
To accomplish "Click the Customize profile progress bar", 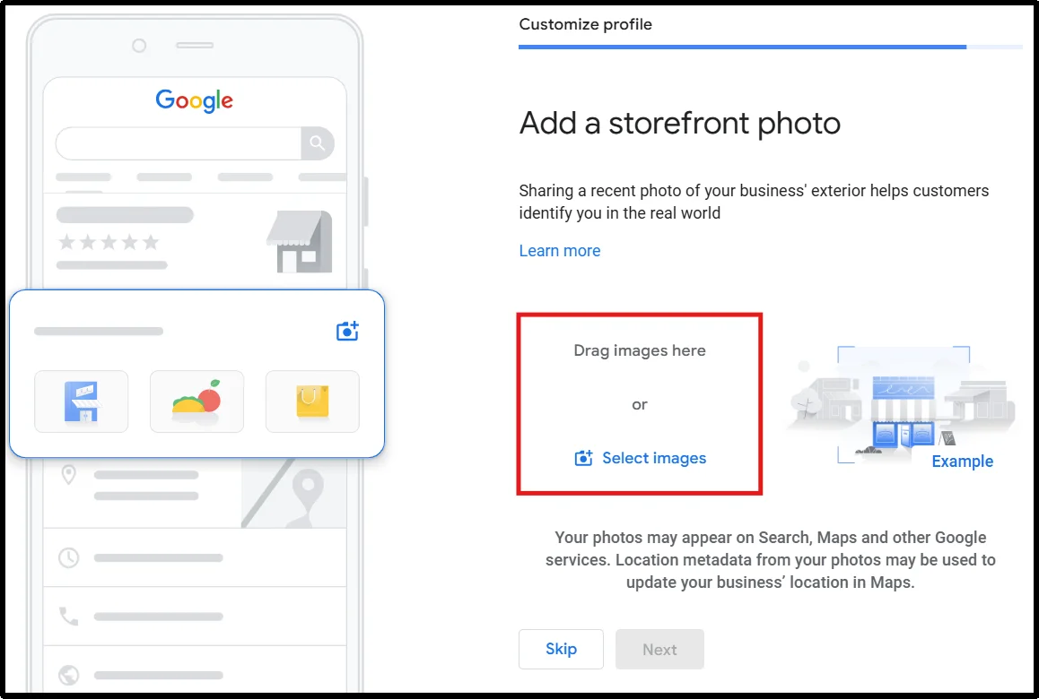I will click(x=771, y=47).
